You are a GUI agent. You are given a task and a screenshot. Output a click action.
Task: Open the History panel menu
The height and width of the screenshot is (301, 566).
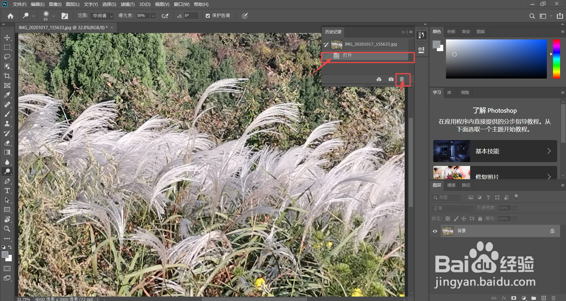click(411, 32)
